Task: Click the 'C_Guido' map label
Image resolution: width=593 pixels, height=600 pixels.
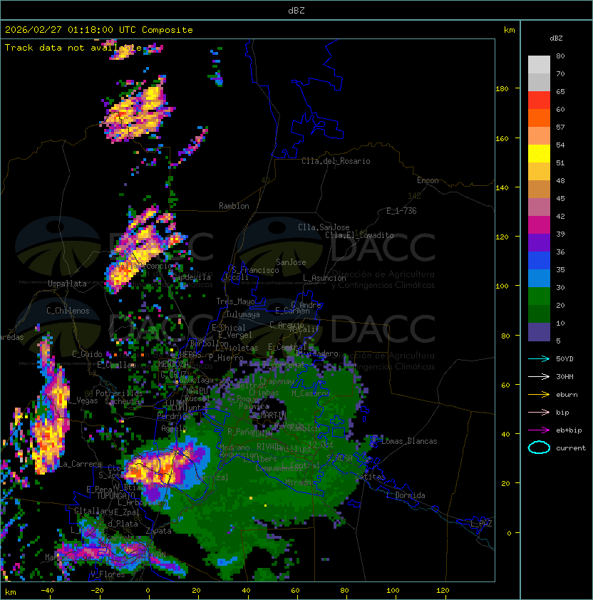Action: click(x=87, y=354)
